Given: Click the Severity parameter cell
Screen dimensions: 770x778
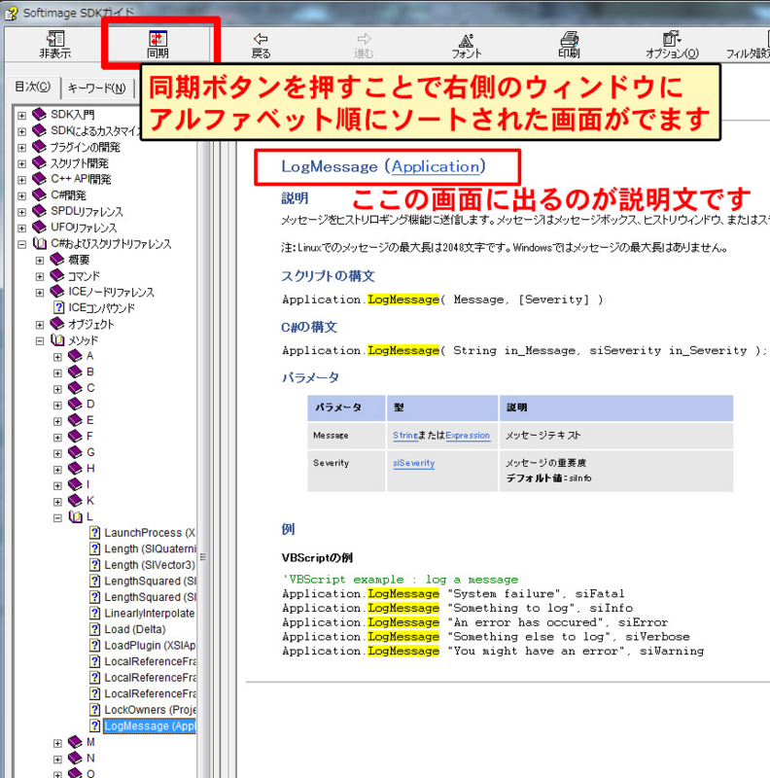Looking at the screenshot, I should coord(346,471).
